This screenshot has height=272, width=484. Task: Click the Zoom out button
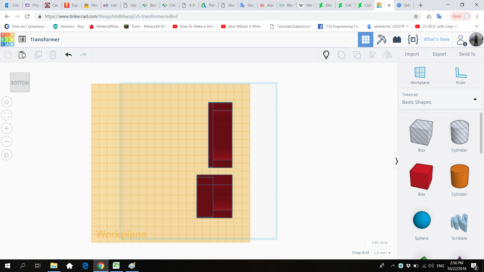tap(7, 142)
